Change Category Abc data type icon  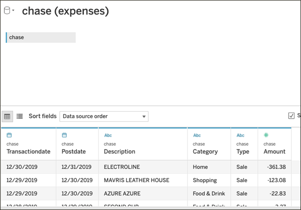click(x=197, y=135)
